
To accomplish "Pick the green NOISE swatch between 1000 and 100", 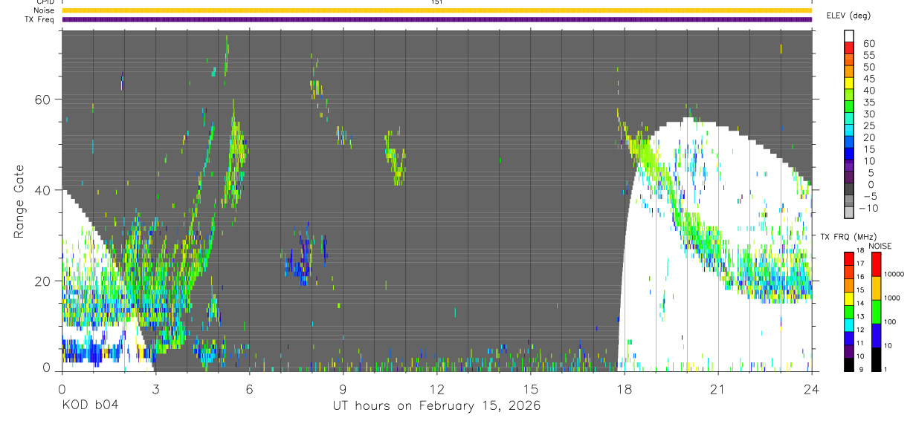I will pyautogui.click(x=876, y=311).
